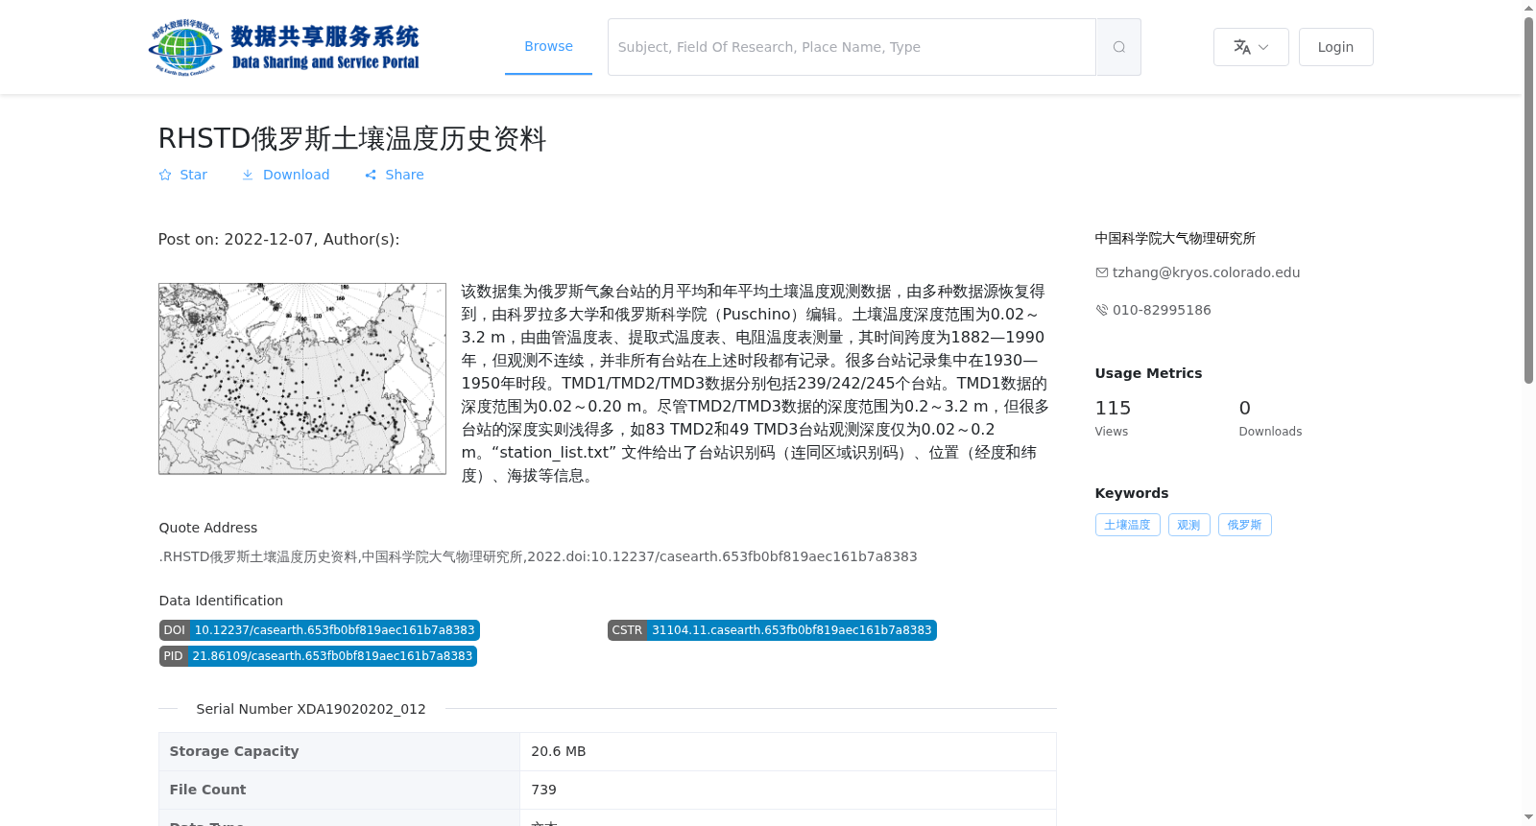Select the 土壤温度 keyword tag

click(x=1127, y=525)
